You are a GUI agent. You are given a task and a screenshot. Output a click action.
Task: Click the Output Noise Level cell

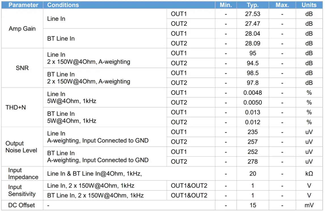click(x=22, y=147)
